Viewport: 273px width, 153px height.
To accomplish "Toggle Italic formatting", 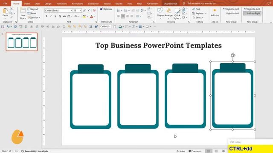I will coord(51,16).
